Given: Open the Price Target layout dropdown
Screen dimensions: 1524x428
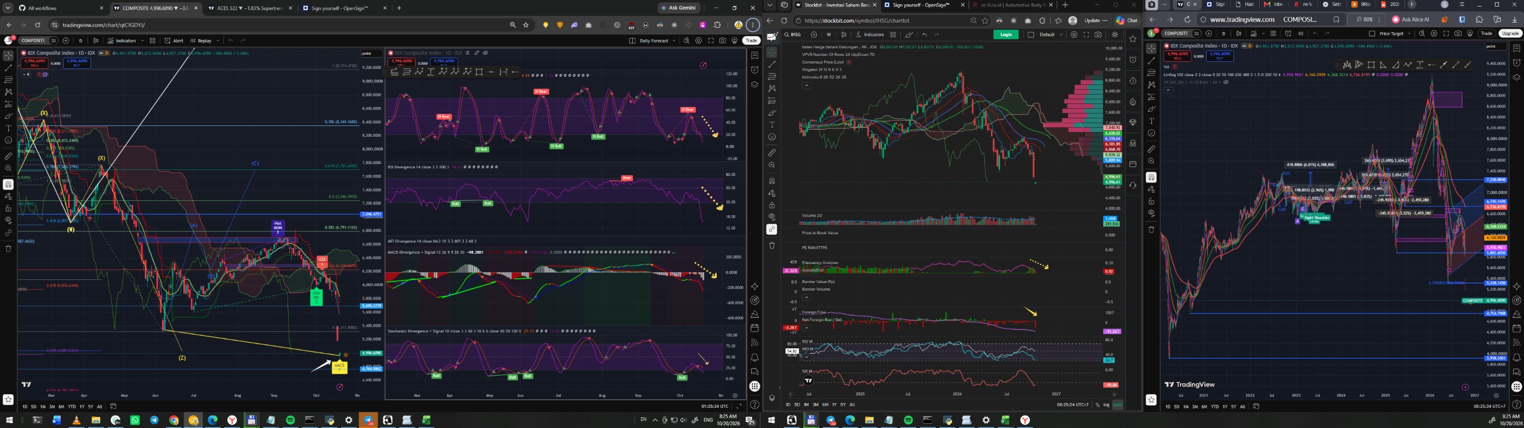Looking at the screenshot, I should [x=1412, y=34].
